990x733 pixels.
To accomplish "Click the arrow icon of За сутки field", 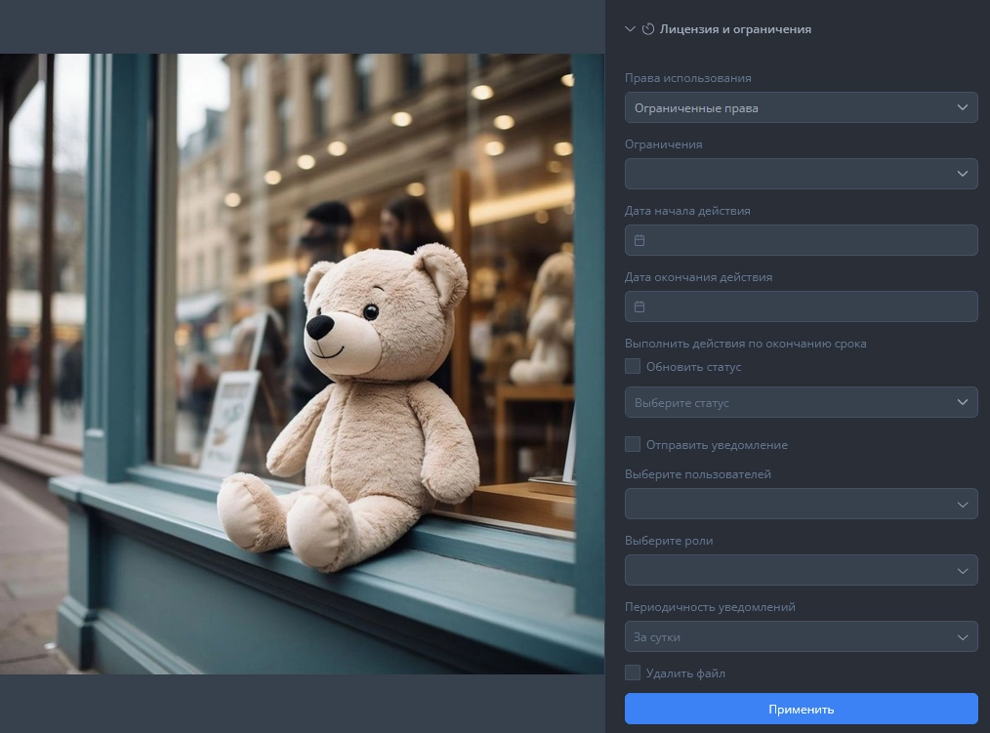I will pos(963,636).
